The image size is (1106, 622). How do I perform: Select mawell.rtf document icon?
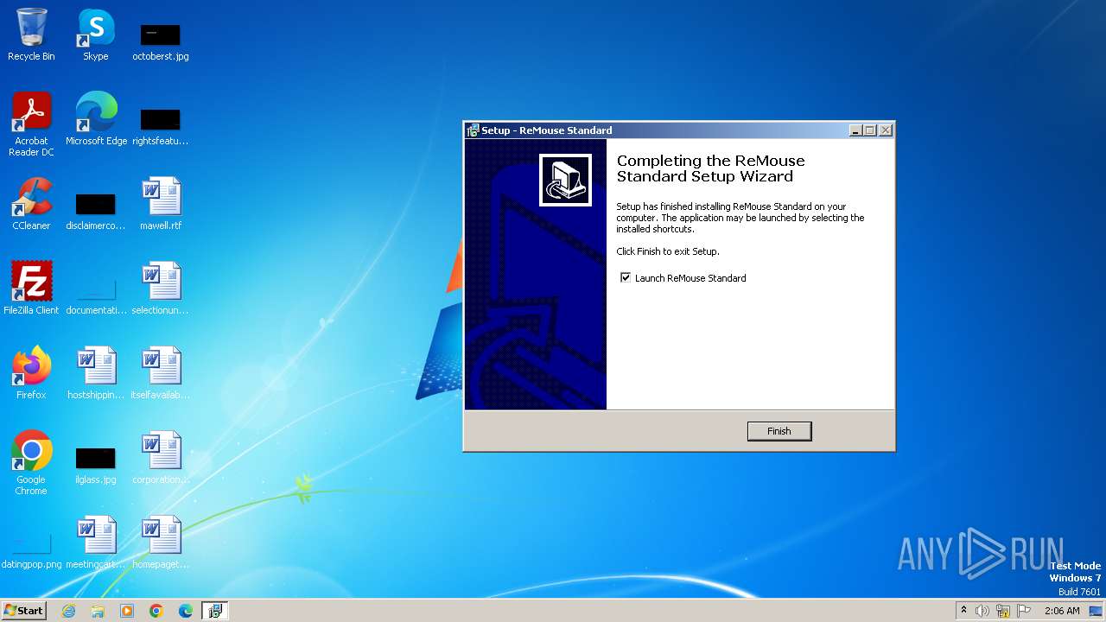tap(161, 204)
